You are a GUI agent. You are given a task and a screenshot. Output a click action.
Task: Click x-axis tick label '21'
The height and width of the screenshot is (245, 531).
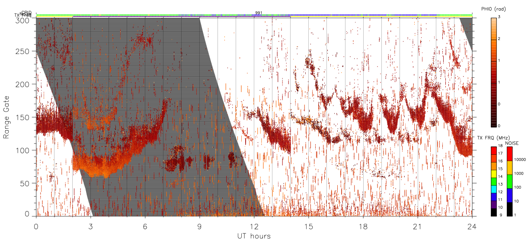click(x=418, y=226)
